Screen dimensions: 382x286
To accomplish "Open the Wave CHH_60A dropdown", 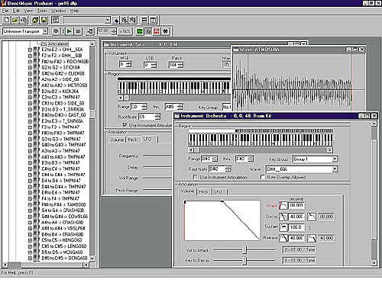I will tap(335, 169).
